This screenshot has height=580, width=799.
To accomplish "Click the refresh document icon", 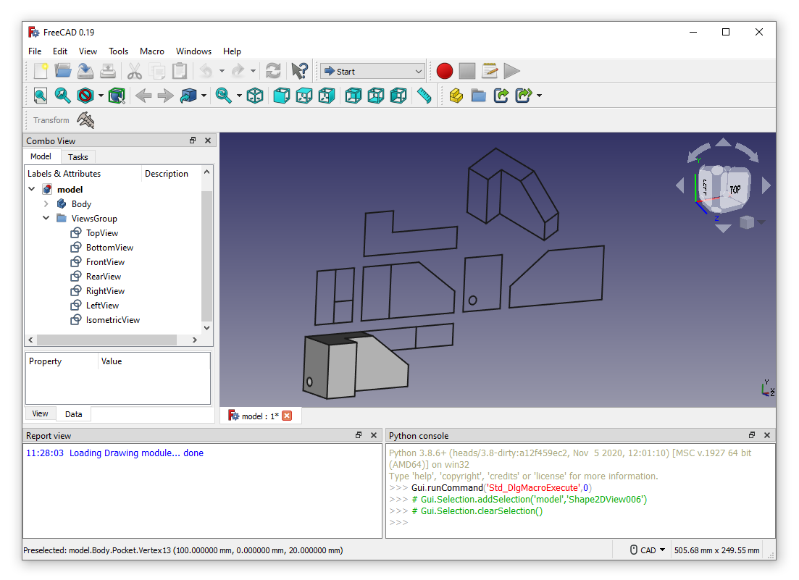I will (273, 71).
